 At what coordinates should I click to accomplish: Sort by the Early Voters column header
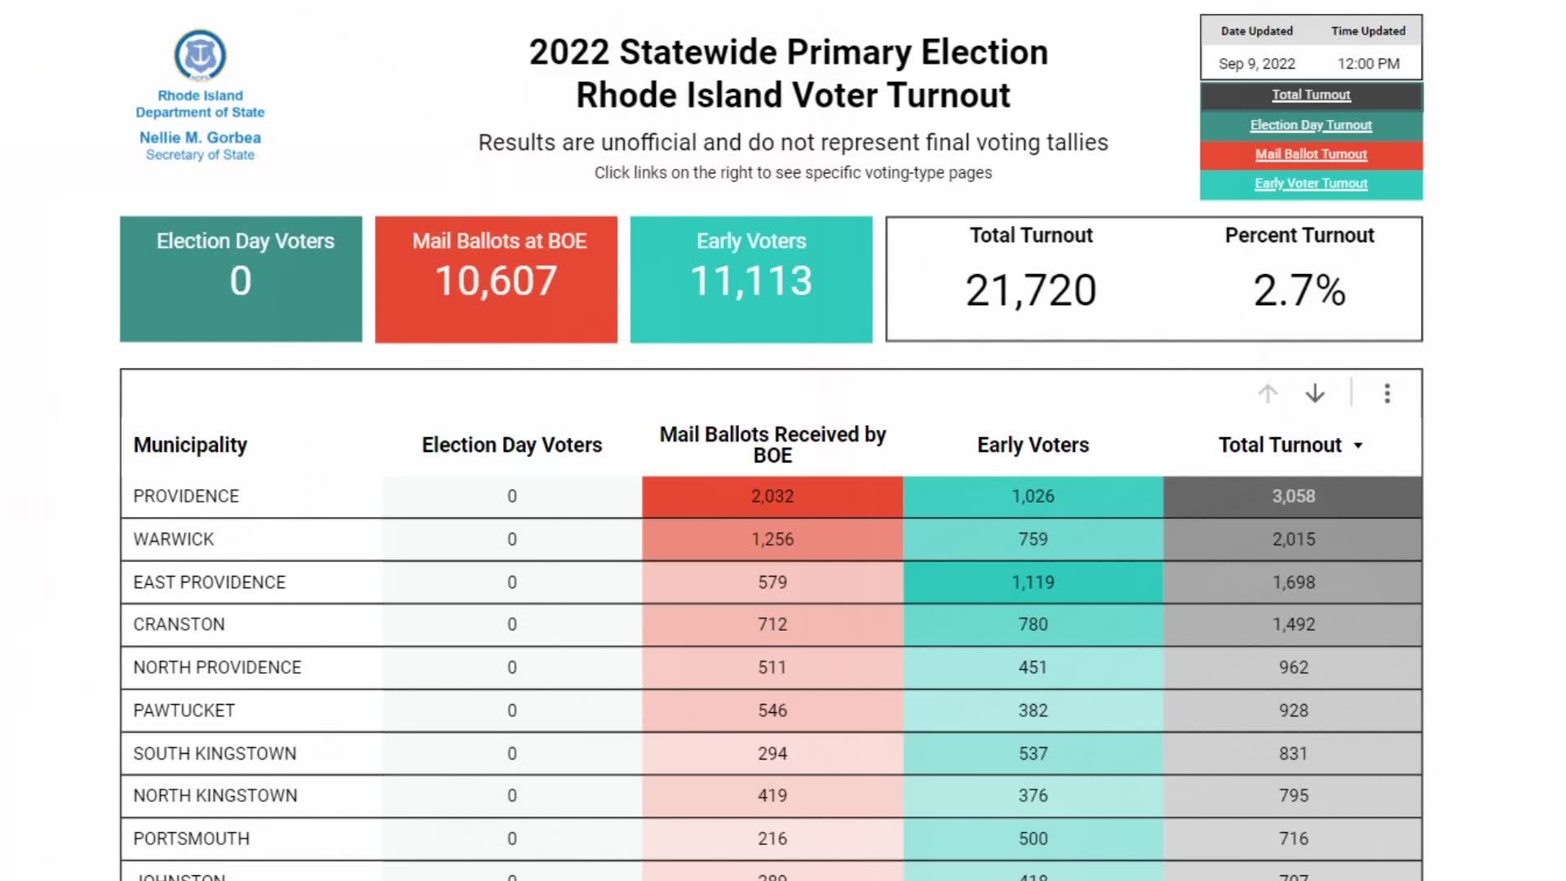coord(1033,445)
